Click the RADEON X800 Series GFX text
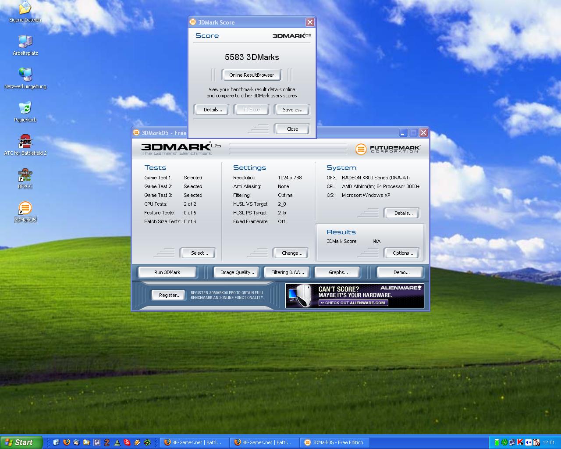 376,178
